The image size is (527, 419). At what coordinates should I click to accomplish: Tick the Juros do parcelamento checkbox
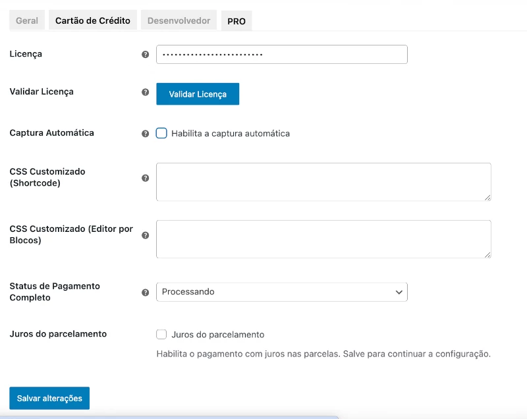coord(161,335)
